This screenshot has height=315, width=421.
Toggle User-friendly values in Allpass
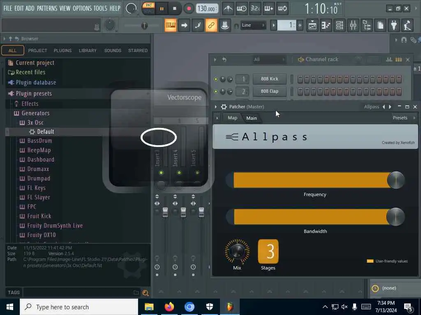point(370,261)
